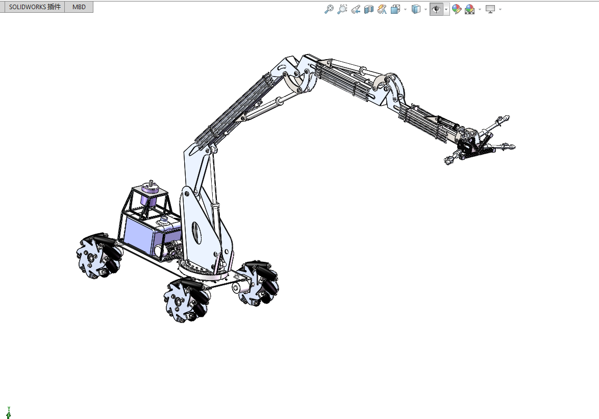Screen dimensions: 599x419
Task: Click the View Orientation cube icon
Action: (395, 9)
